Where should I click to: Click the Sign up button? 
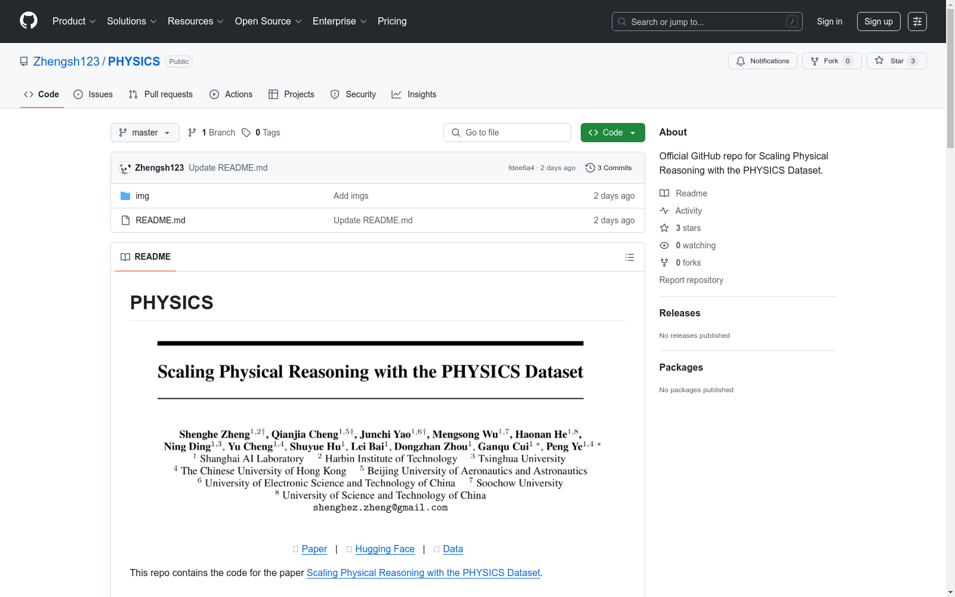879,21
